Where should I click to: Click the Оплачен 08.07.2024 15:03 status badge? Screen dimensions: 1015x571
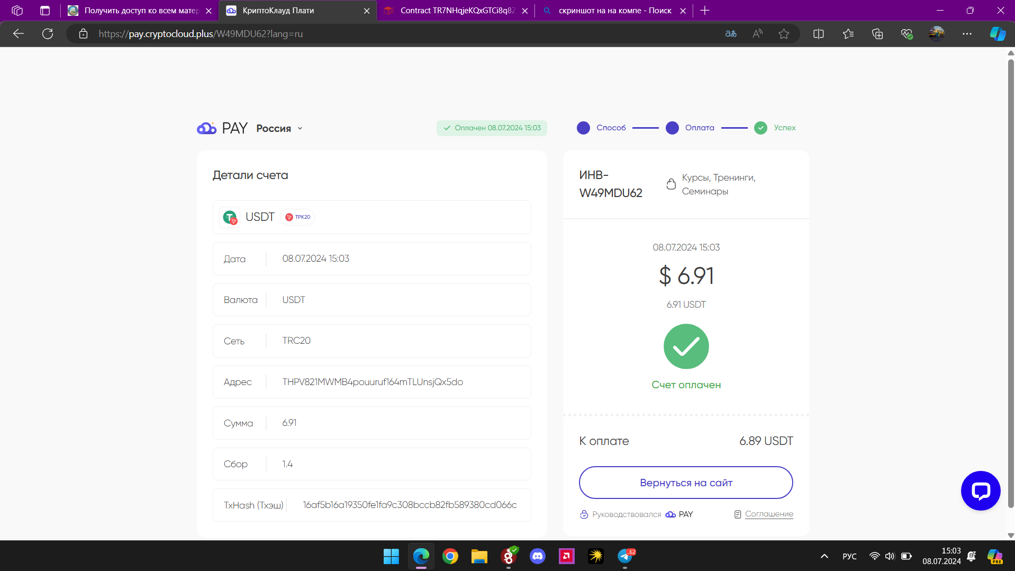[492, 128]
